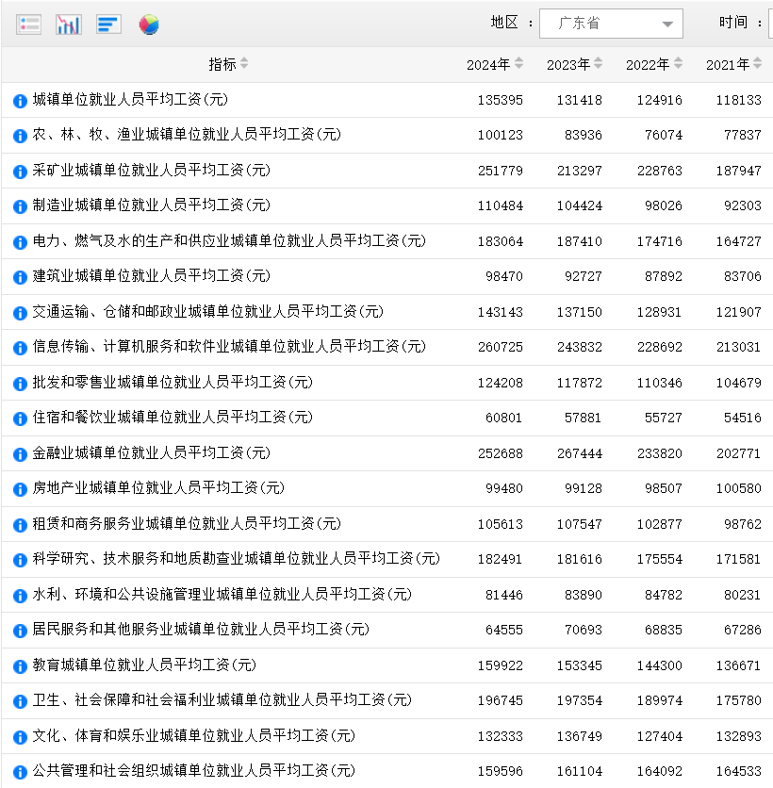Click the 2021 value 213031
Image resolution: width=773 pixels, height=788 pixels.
tap(738, 347)
